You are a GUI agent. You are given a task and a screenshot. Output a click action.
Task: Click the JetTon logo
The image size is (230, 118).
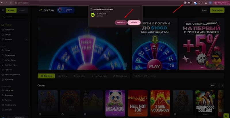[x=46, y=10]
